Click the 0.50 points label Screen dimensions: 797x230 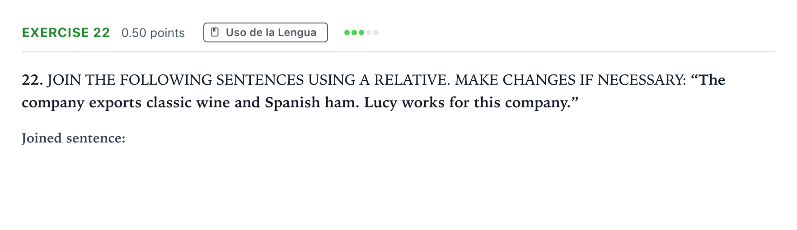pos(153,33)
